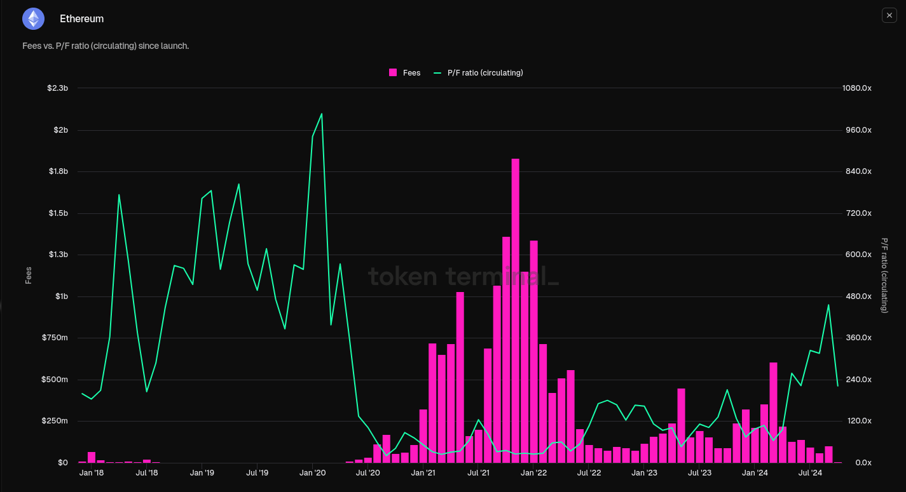Select the pink Fees legend swatch
This screenshot has width=906, height=492.
[392, 72]
